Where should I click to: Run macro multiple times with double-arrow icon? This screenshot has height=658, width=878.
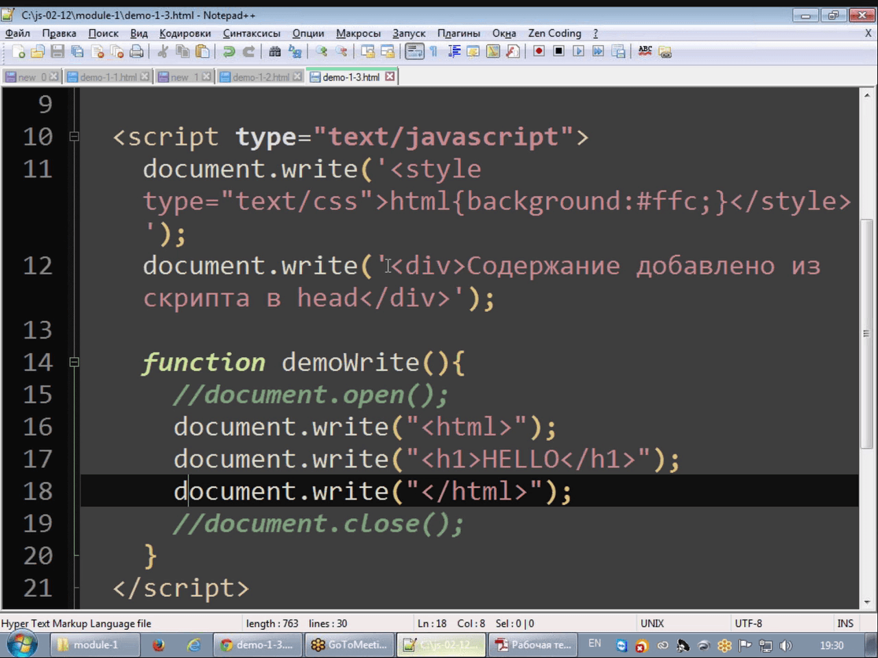[x=598, y=51]
